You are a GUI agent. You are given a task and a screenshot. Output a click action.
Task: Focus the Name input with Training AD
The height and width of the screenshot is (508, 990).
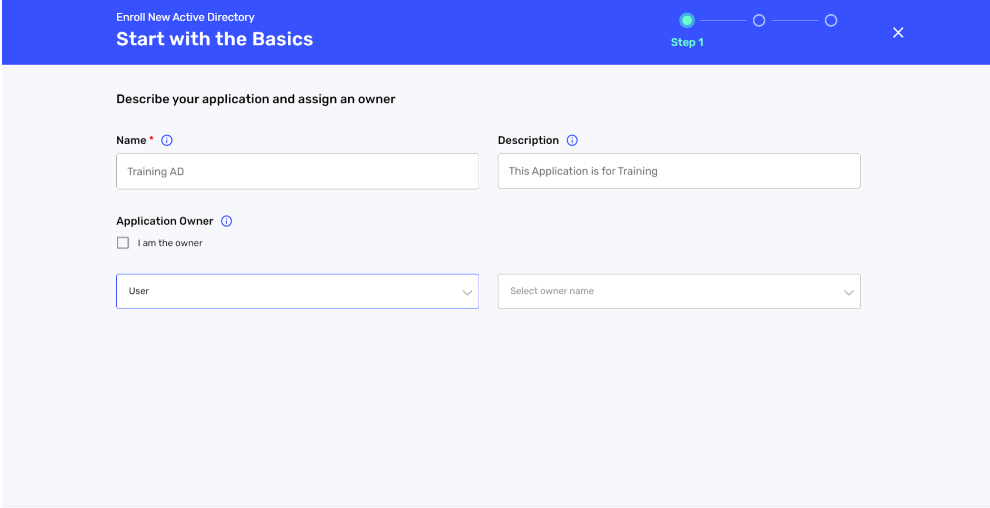point(297,171)
